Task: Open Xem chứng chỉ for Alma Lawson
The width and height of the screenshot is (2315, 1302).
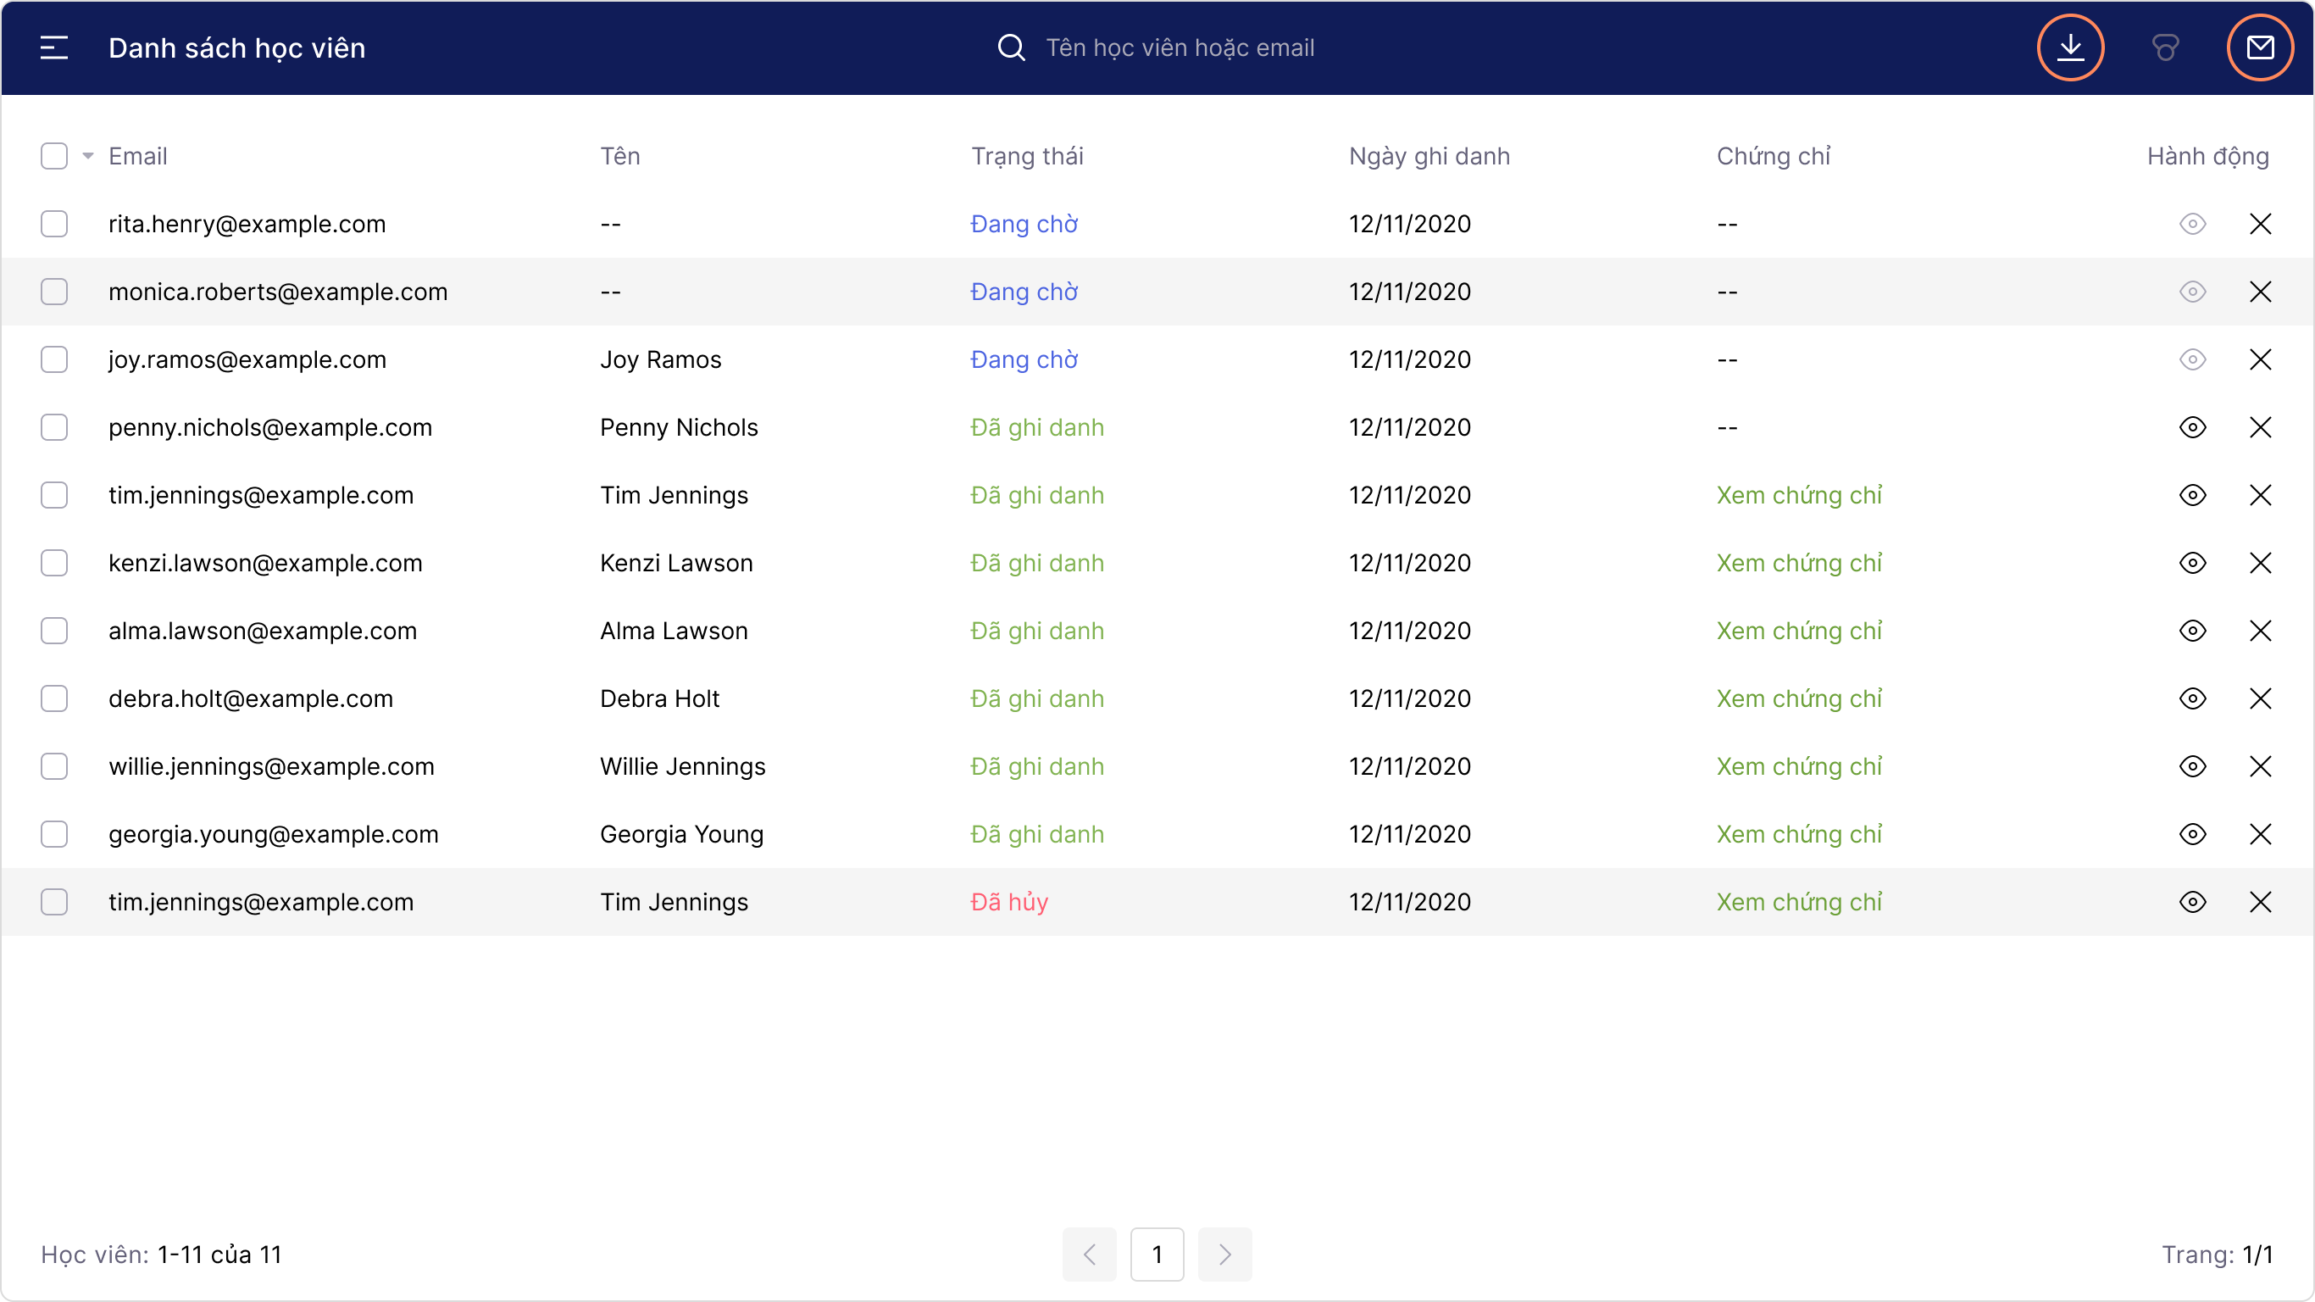Action: [1798, 632]
